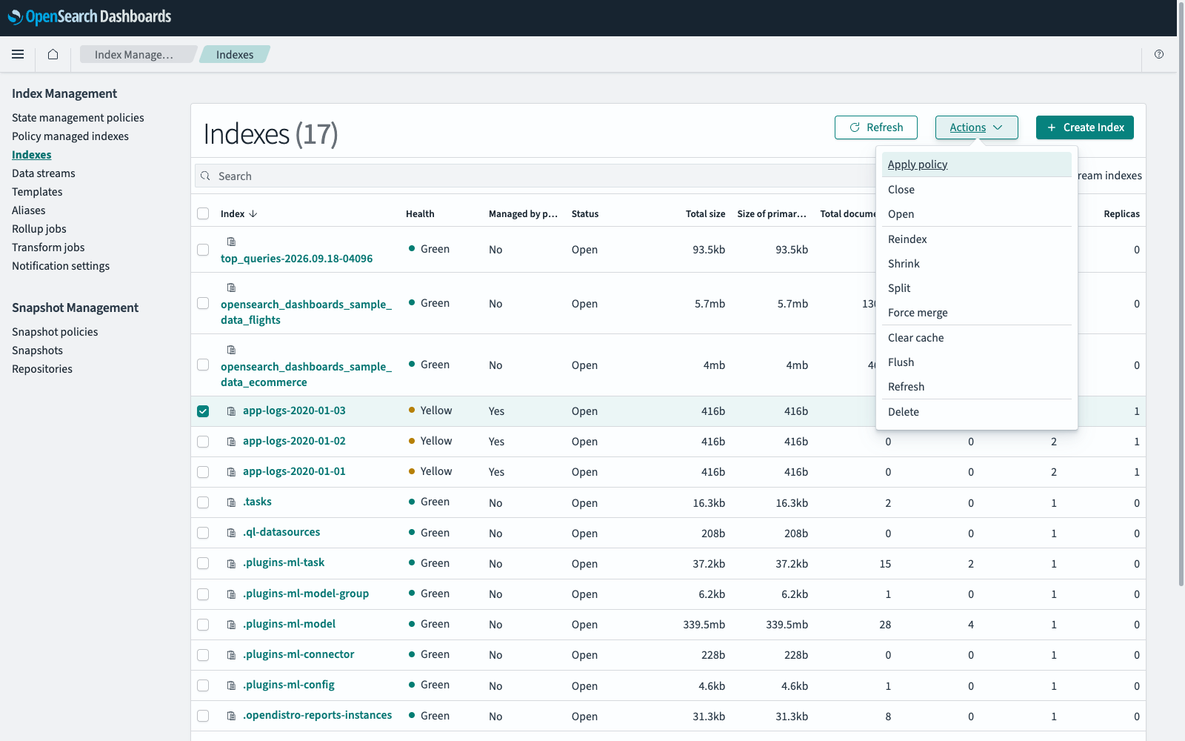This screenshot has width=1185, height=741.
Task: Click document icon beside .plugins-ml-task
Action: tap(231, 564)
